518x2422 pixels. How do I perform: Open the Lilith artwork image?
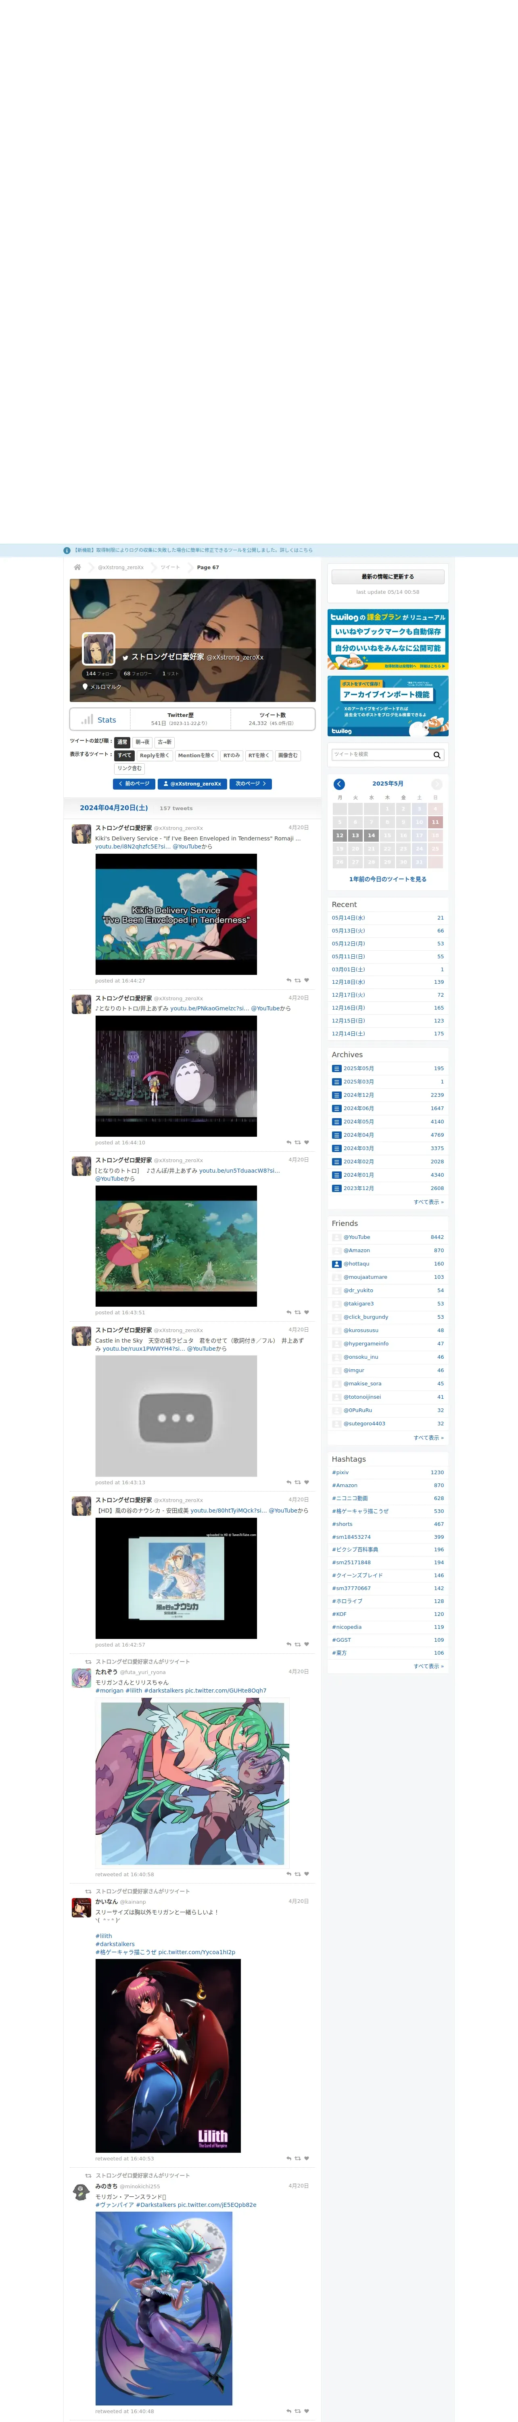point(168,2055)
